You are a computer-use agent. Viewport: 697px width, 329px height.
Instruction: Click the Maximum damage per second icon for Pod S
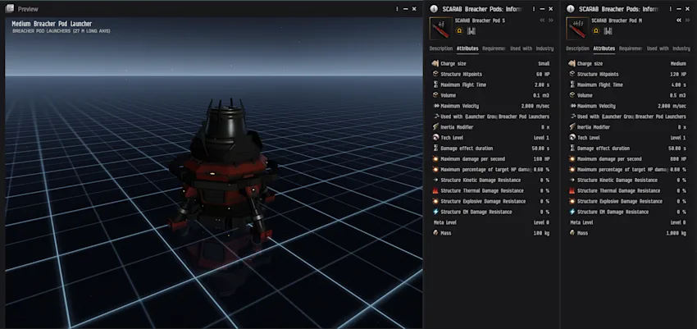435,158
